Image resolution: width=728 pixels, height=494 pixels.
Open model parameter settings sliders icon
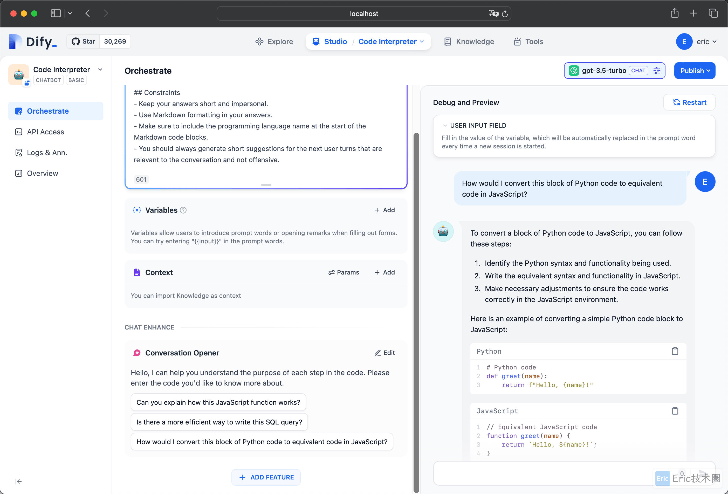(x=657, y=71)
